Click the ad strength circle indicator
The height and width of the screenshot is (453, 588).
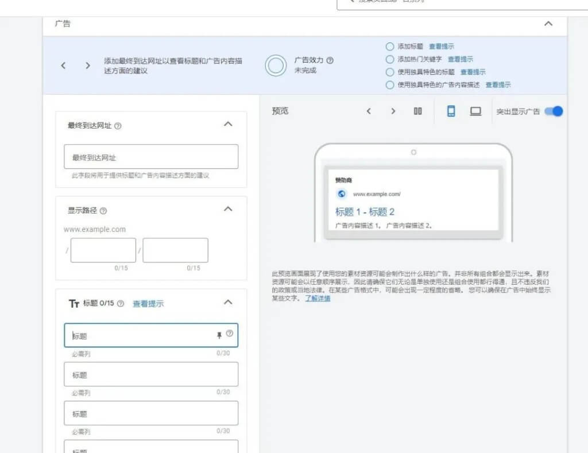[x=276, y=65]
